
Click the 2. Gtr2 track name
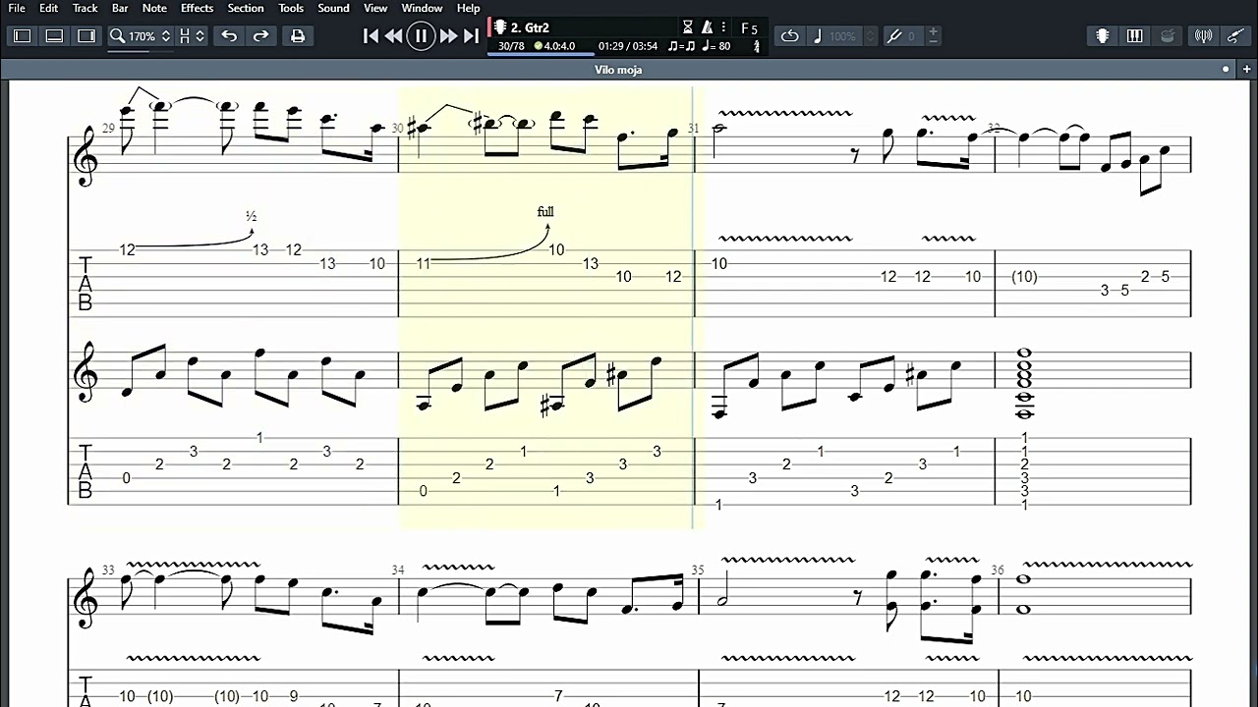click(530, 27)
